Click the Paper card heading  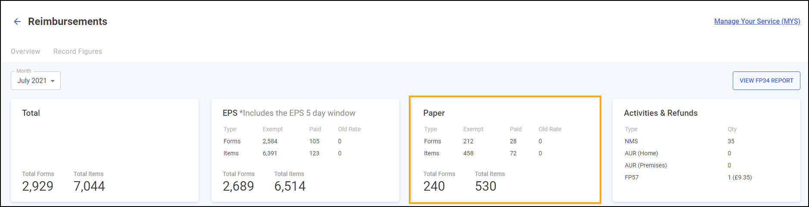[434, 113]
